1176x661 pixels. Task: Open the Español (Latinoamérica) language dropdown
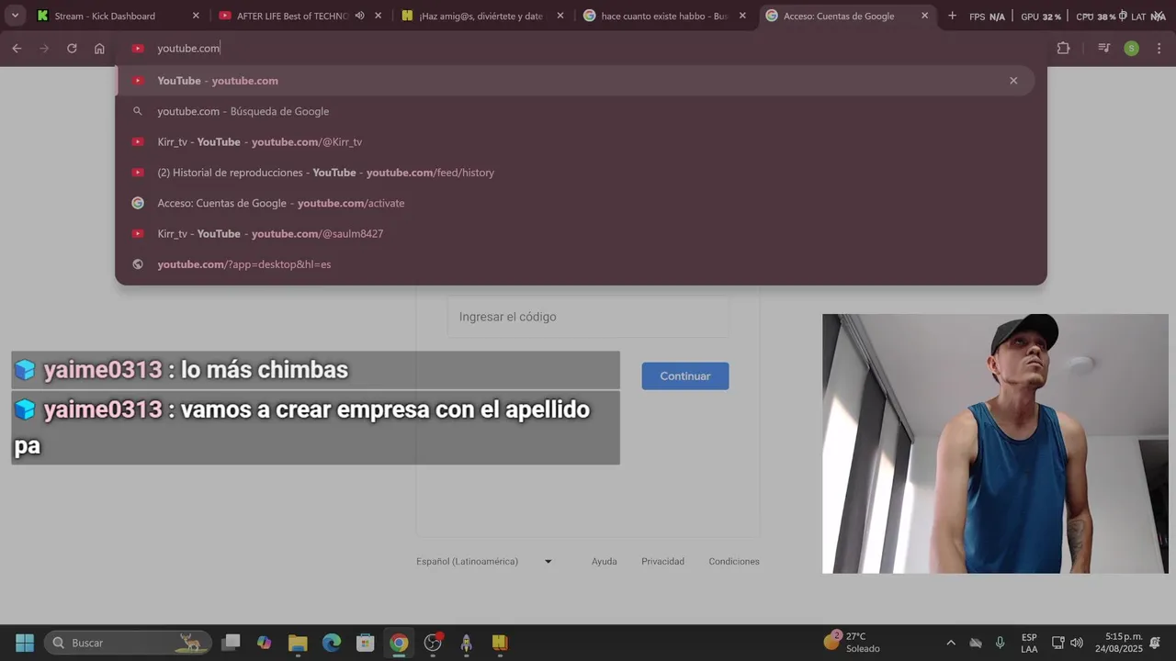point(484,561)
